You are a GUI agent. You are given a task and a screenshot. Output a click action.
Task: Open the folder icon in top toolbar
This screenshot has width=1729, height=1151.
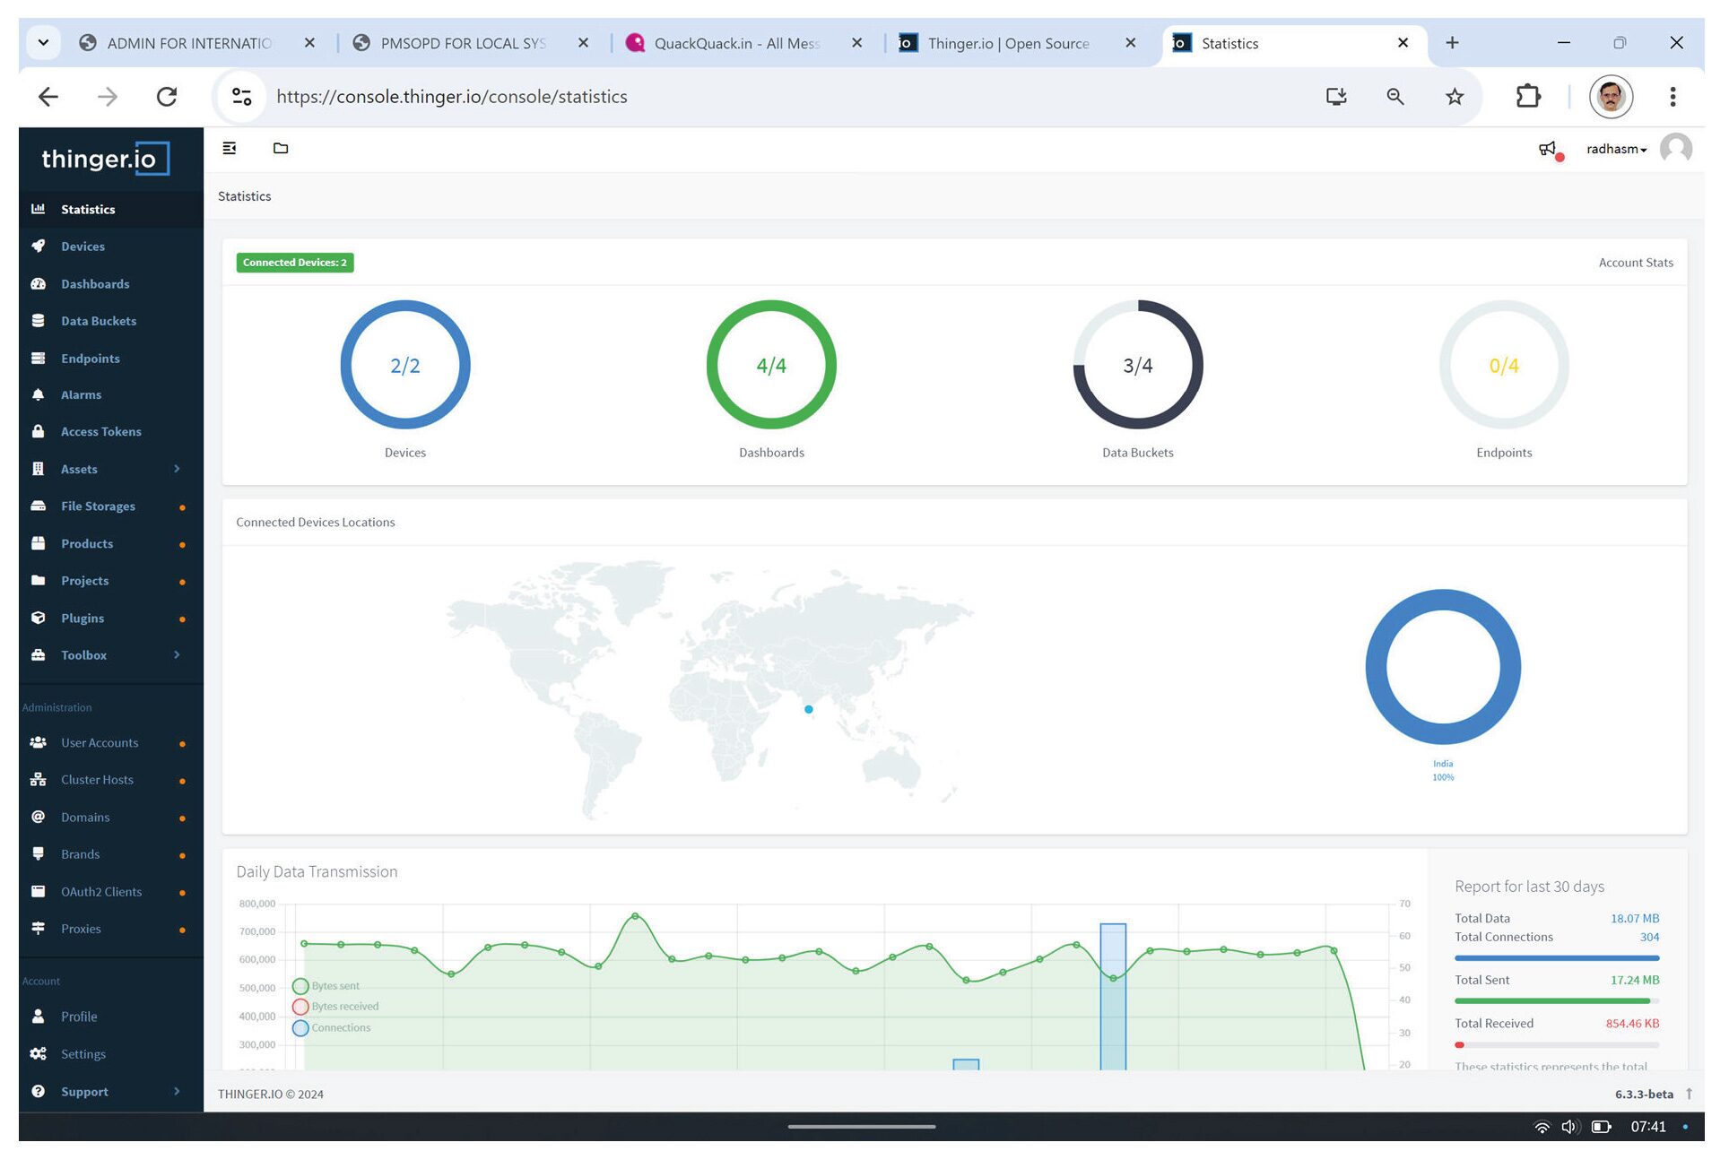281,149
